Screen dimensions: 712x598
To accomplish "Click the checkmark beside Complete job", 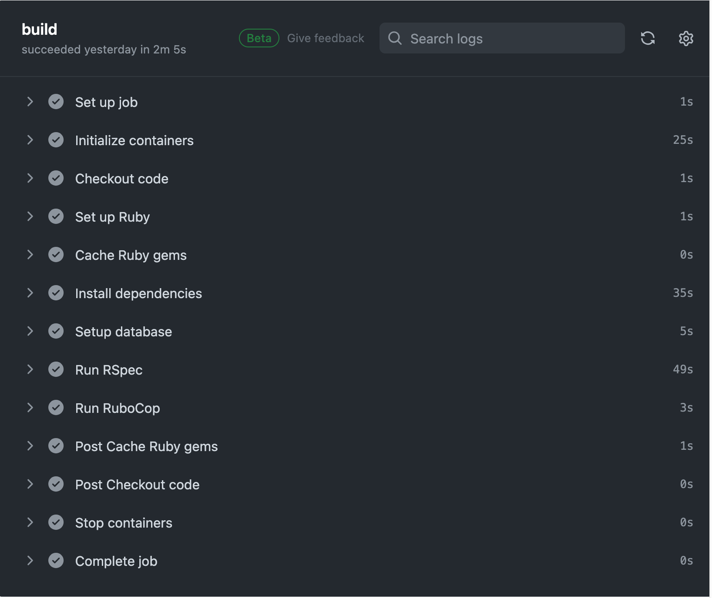I will pyautogui.click(x=57, y=561).
